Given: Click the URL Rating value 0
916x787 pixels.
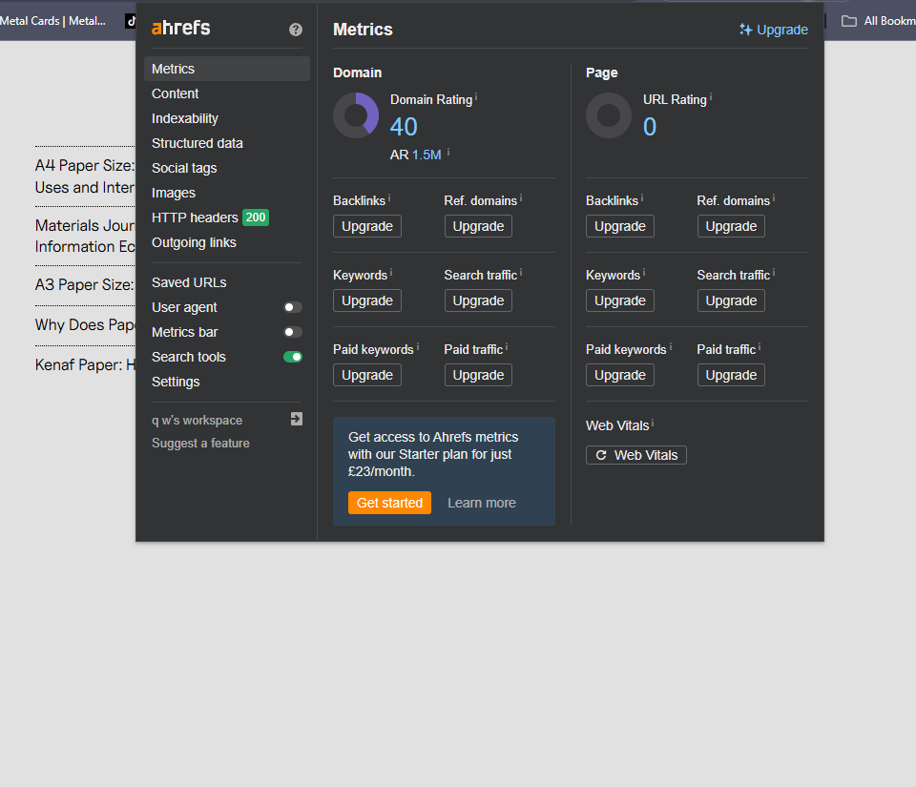Looking at the screenshot, I should point(650,127).
